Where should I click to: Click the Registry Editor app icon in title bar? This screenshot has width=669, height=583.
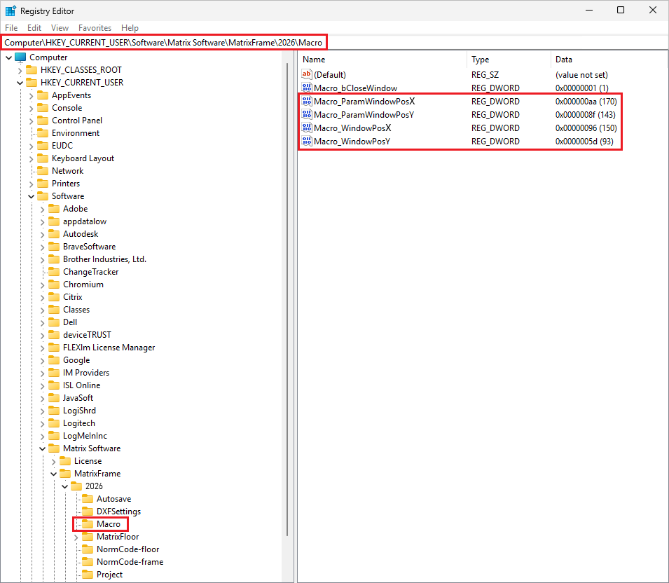click(11, 11)
